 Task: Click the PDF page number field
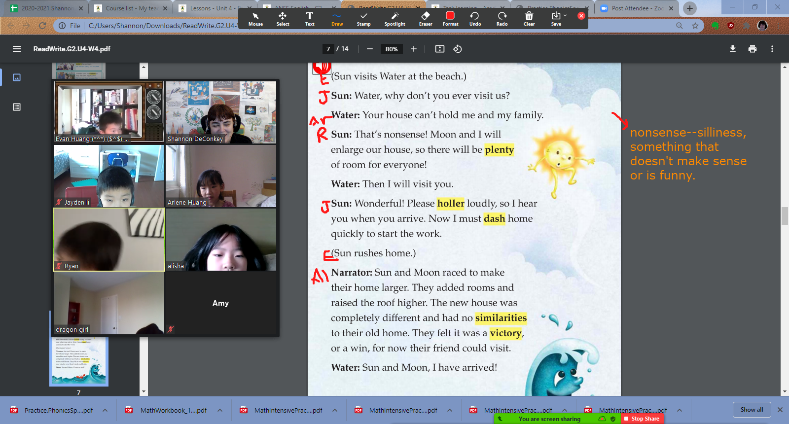pos(328,49)
